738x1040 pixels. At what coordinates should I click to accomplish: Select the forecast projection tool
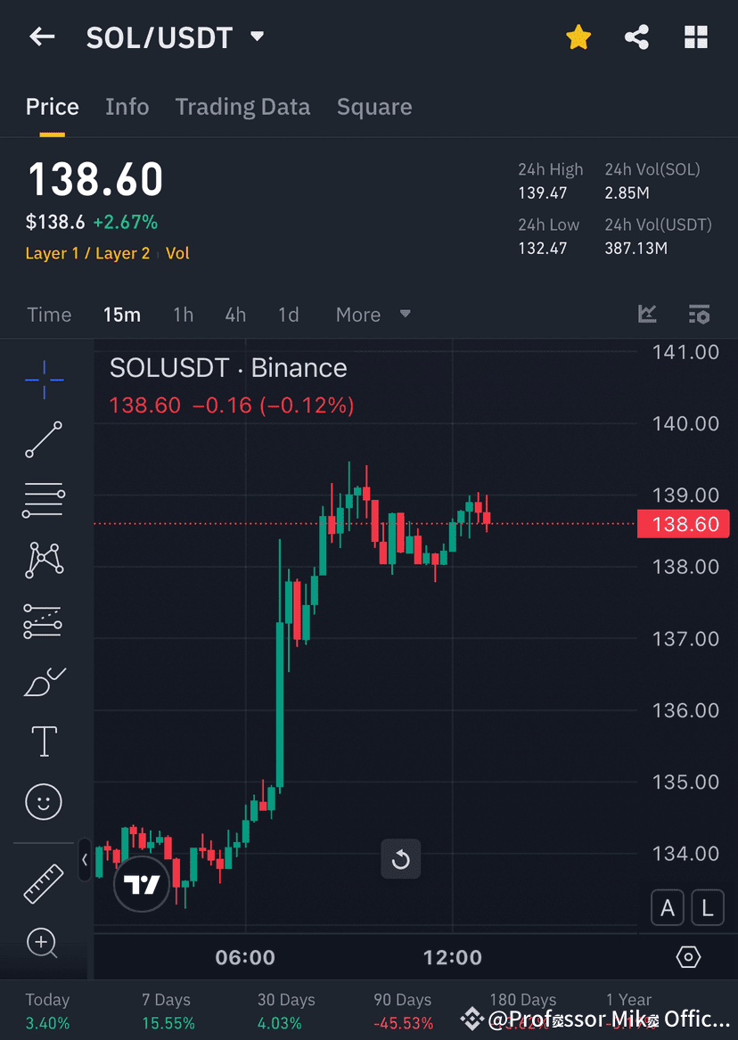click(x=43, y=621)
